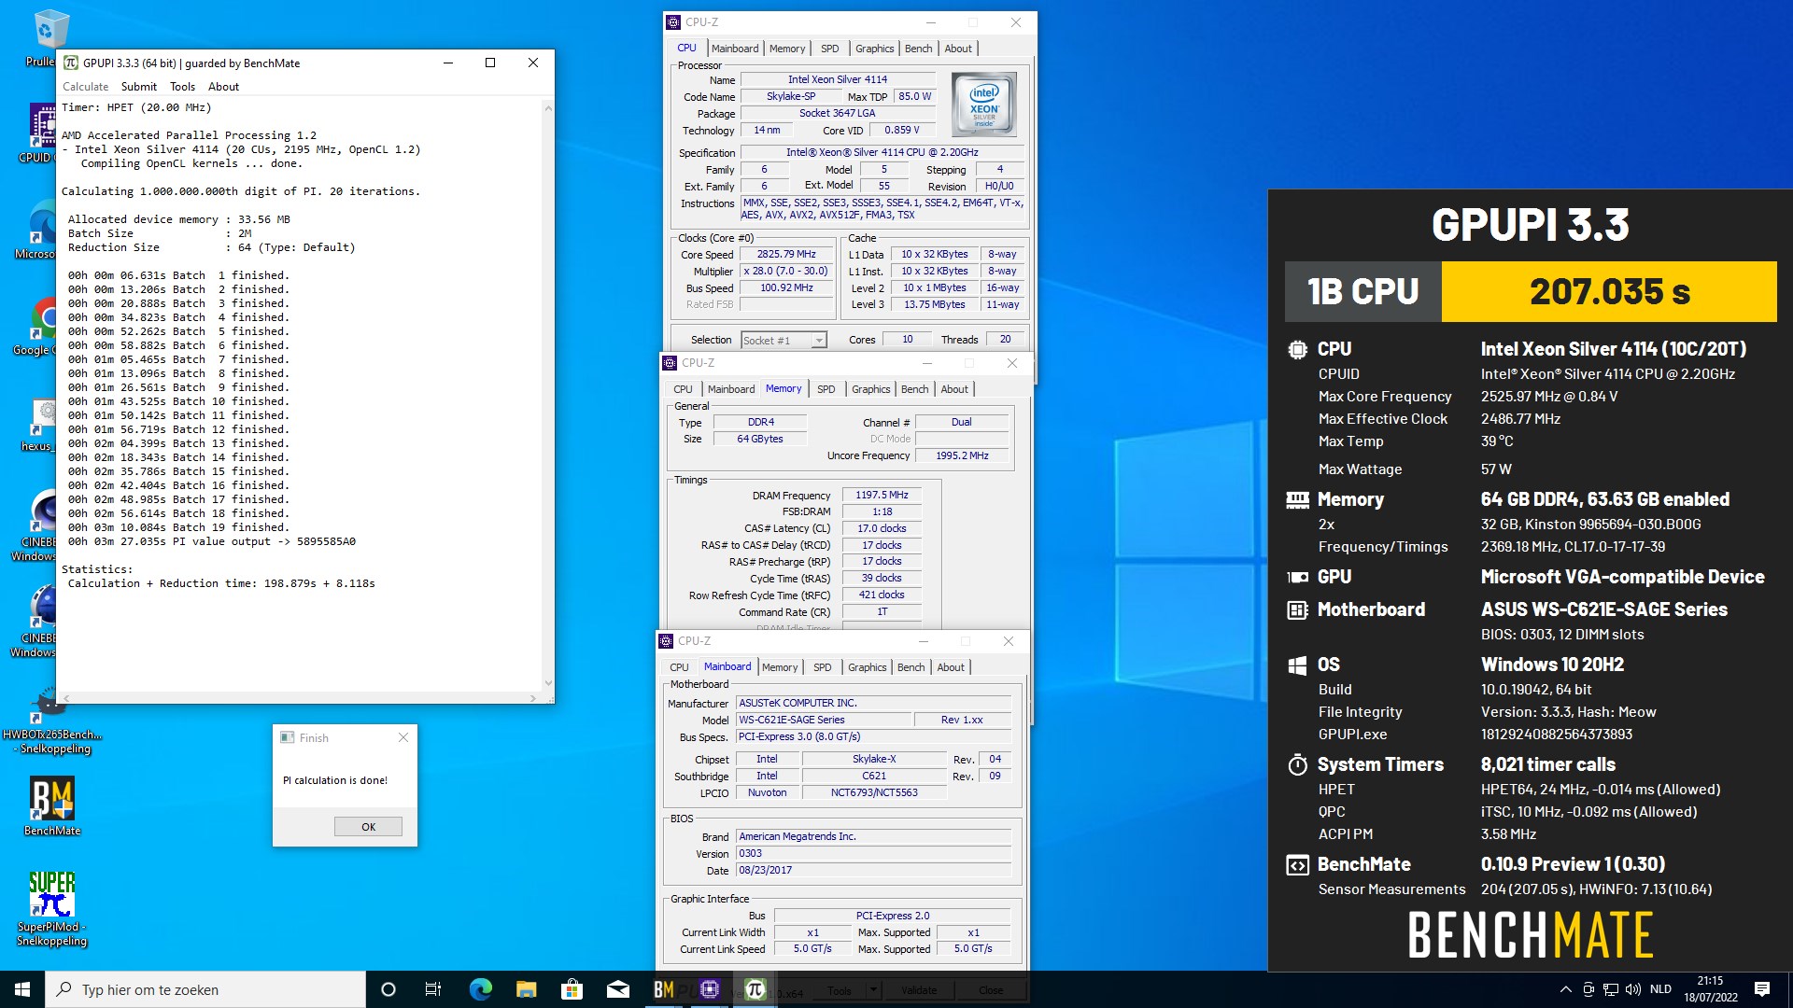Screen dimensions: 1793x1008
Task: Click the CPU chip icon in BenchMate panel
Action: pos(1297,350)
